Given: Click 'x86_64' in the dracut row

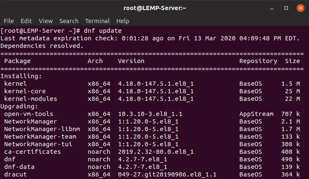Looking at the screenshot, I should 99,174.
